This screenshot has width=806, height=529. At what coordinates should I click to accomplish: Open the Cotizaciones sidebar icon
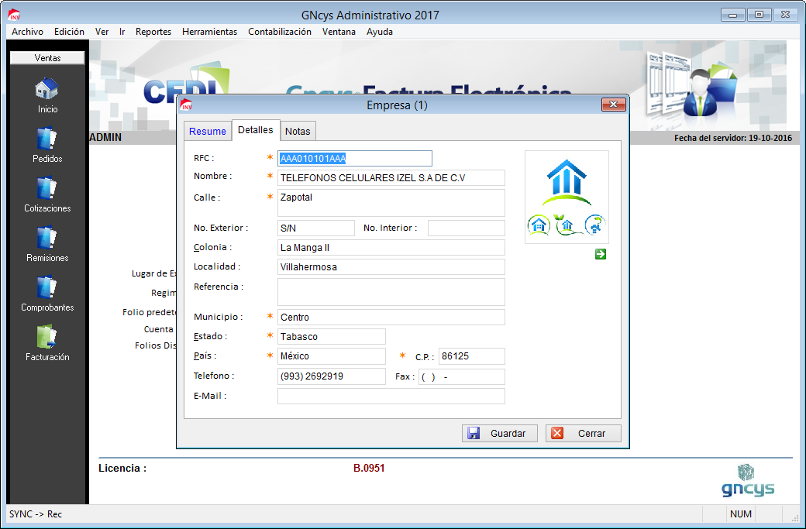point(46,188)
